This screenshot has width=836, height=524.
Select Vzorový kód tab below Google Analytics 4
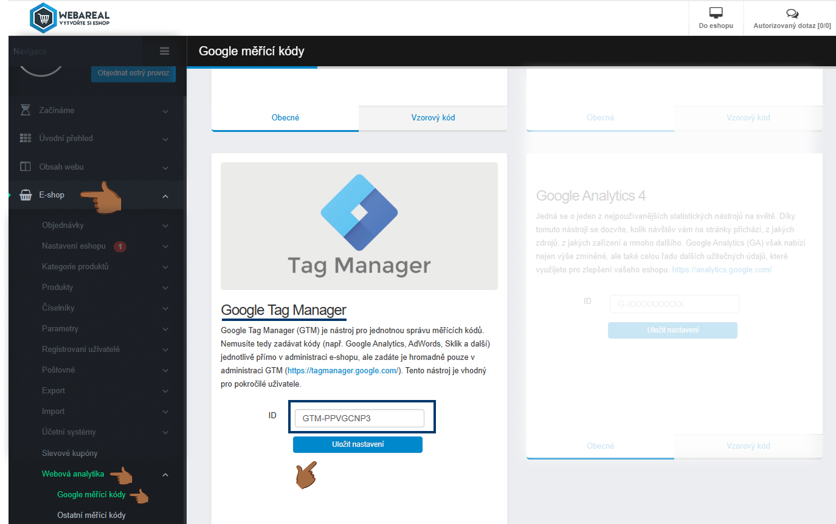coord(748,446)
